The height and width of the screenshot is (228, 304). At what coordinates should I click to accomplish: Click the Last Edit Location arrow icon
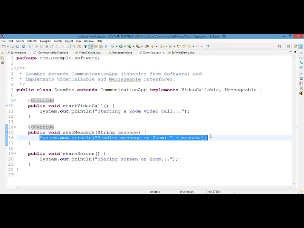point(179,47)
